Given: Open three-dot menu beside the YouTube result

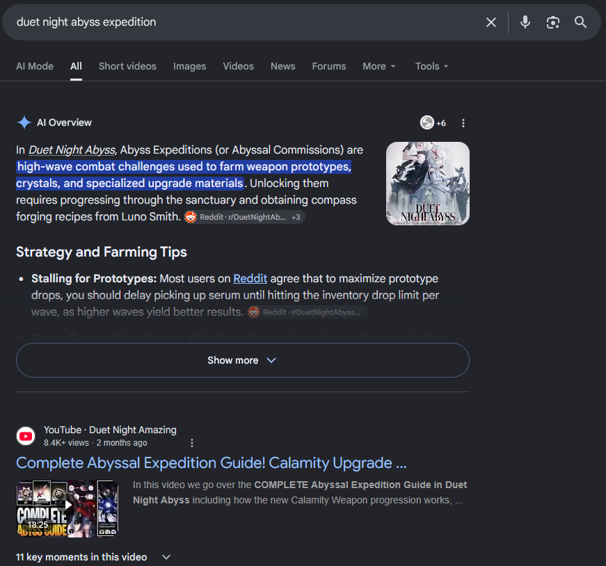Looking at the screenshot, I should (x=192, y=443).
